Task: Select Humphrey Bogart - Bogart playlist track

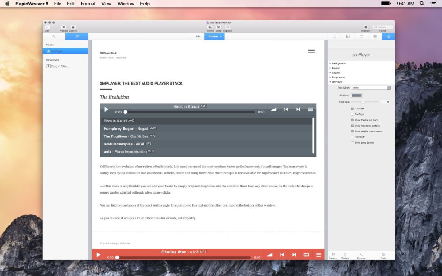Action: pos(206,129)
